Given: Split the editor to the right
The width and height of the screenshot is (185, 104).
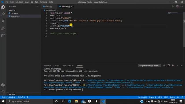Looking at the screenshot, I should point(177,6).
